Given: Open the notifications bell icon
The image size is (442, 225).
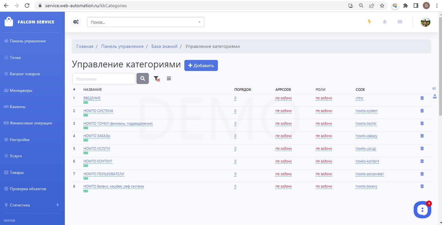Looking at the screenshot, I should 385,22.
